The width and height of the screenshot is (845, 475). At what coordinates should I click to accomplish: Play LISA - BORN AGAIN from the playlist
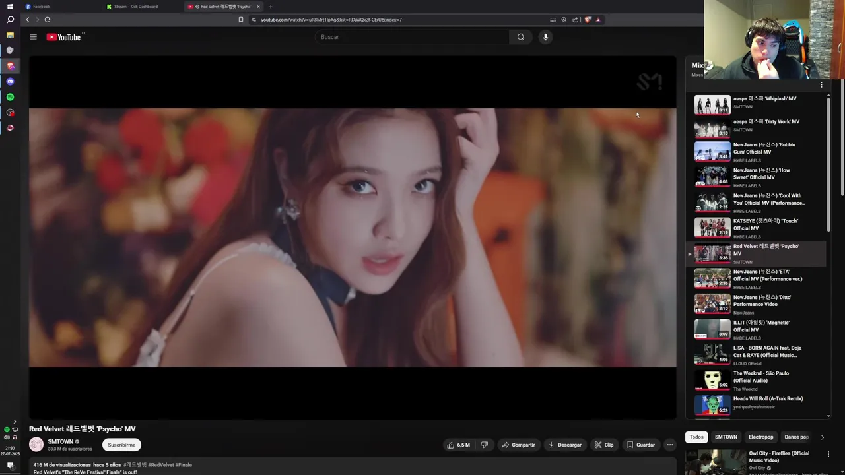point(756,355)
